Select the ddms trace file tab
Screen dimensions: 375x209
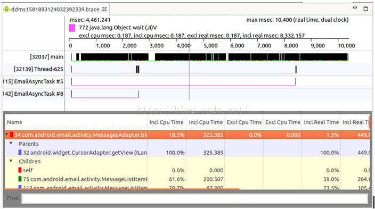pos(55,10)
